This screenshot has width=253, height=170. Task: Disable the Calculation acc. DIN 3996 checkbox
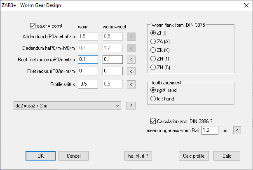(x=152, y=121)
